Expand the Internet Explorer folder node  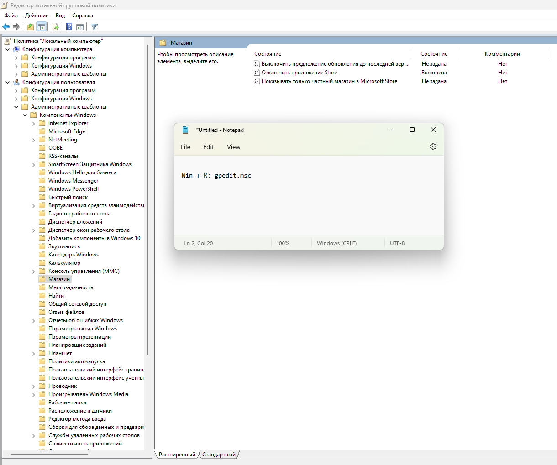(x=34, y=123)
